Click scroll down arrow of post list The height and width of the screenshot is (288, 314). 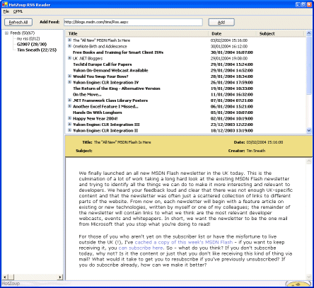[309, 130]
